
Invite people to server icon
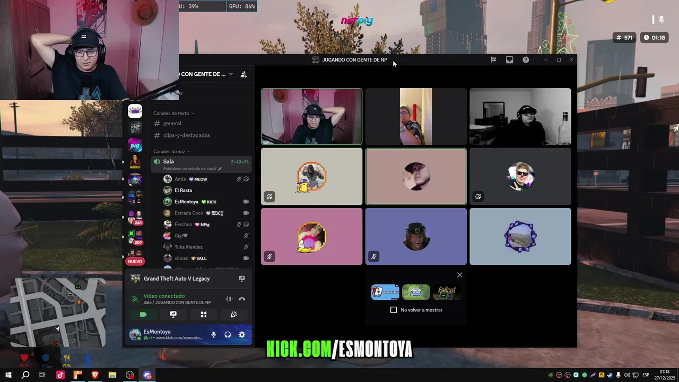point(243,74)
